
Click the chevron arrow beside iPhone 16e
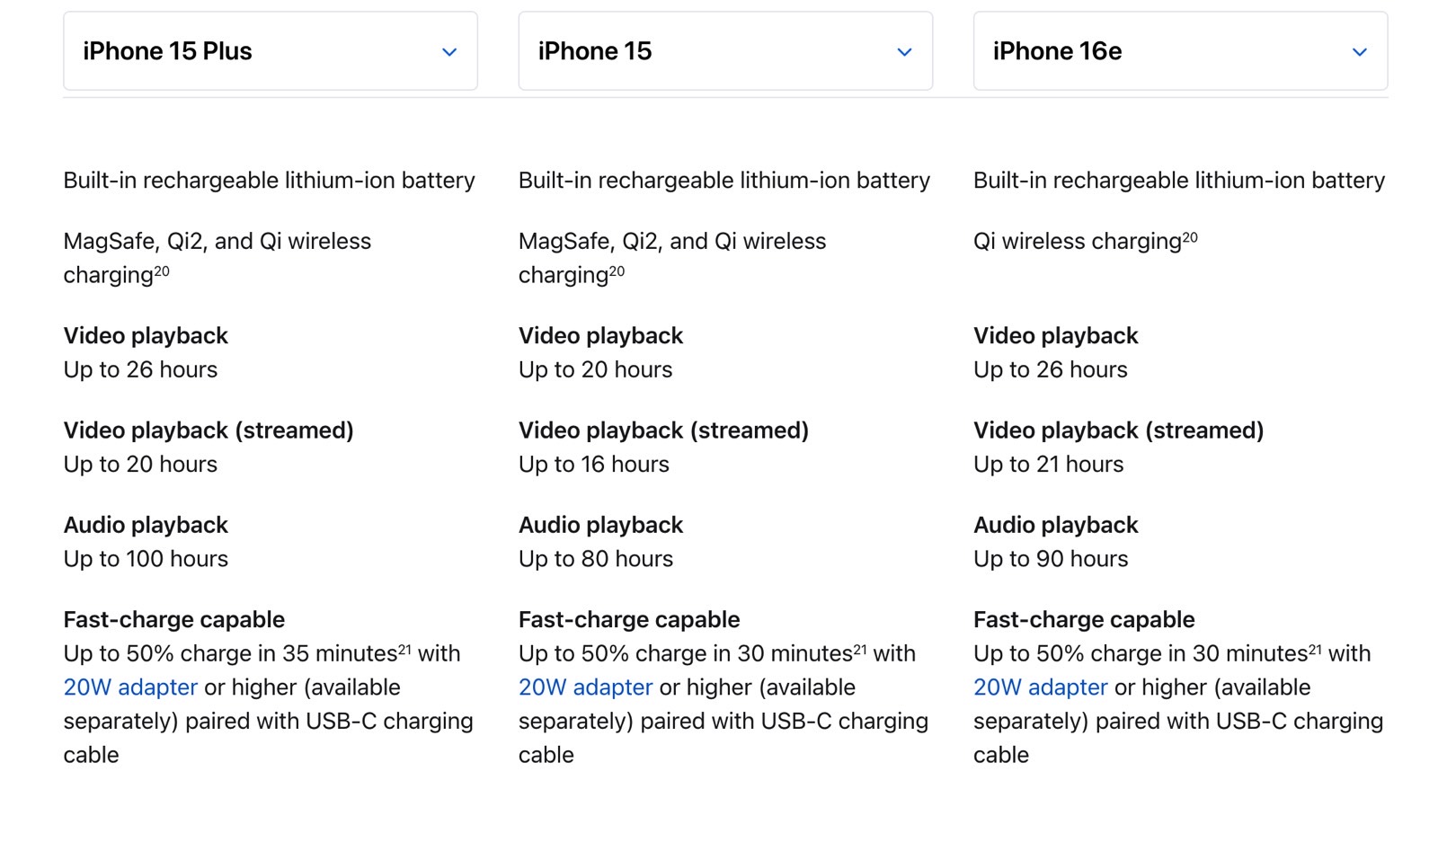click(1360, 52)
